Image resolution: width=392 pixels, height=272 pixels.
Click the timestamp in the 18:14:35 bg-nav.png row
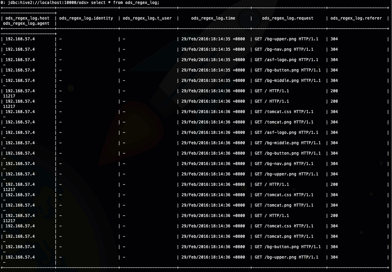(x=213, y=50)
